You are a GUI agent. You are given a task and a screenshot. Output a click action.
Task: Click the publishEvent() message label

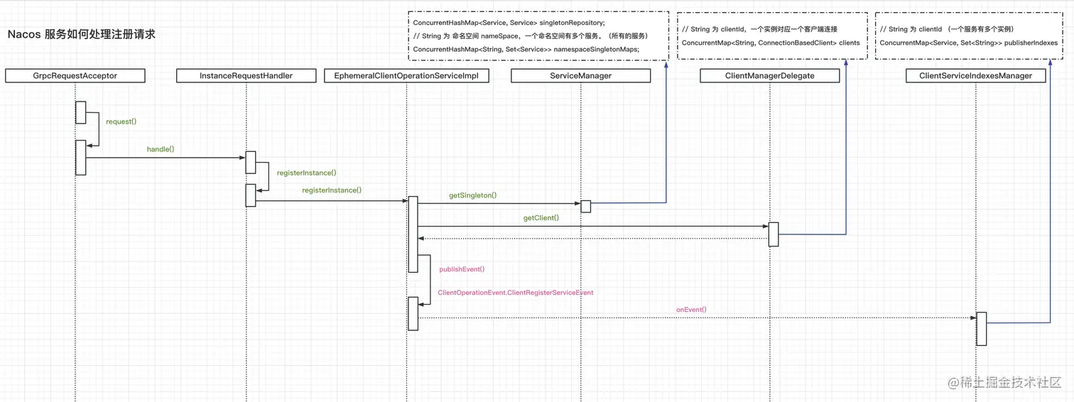point(462,269)
